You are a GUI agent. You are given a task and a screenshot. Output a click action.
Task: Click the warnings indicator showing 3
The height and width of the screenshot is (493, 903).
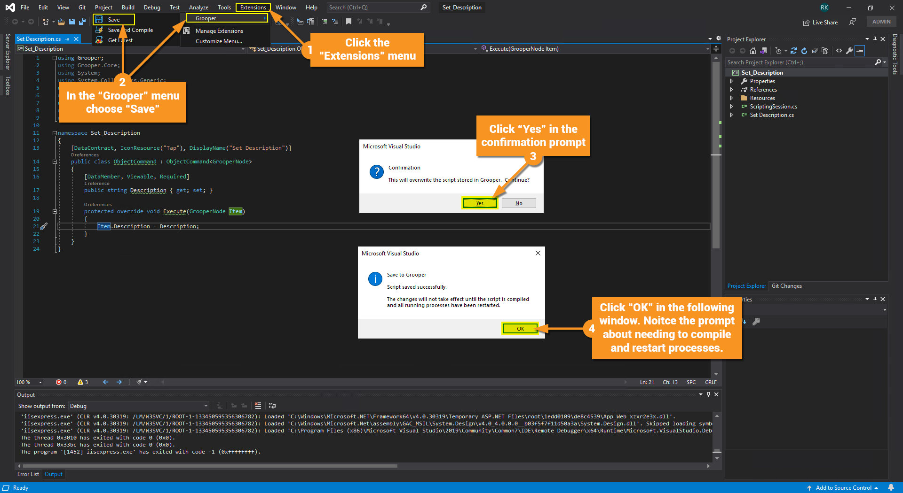(83, 382)
